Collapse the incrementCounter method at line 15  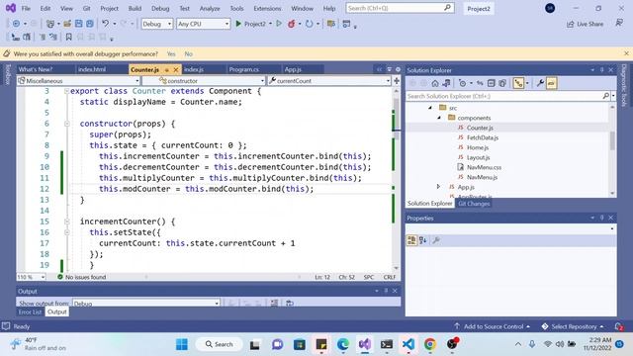click(67, 222)
